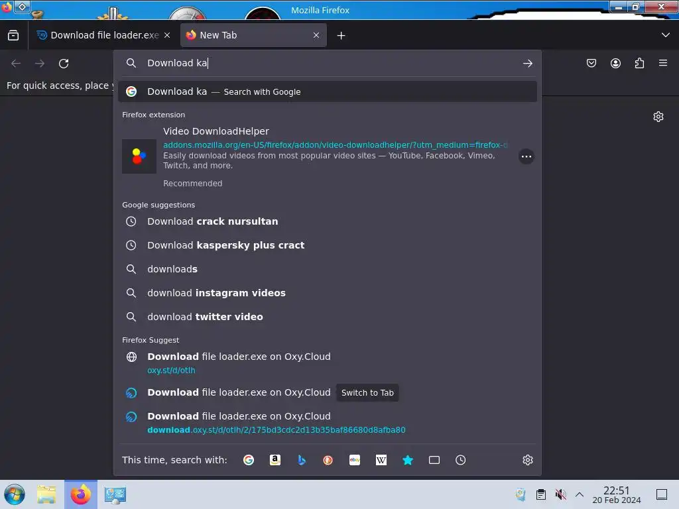Image resolution: width=679 pixels, height=509 pixels.
Task: Search this time with Wikipedia
Action: (x=381, y=460)
